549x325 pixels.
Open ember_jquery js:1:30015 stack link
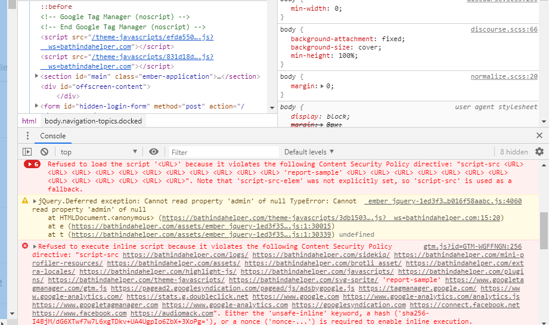point(201,226)
